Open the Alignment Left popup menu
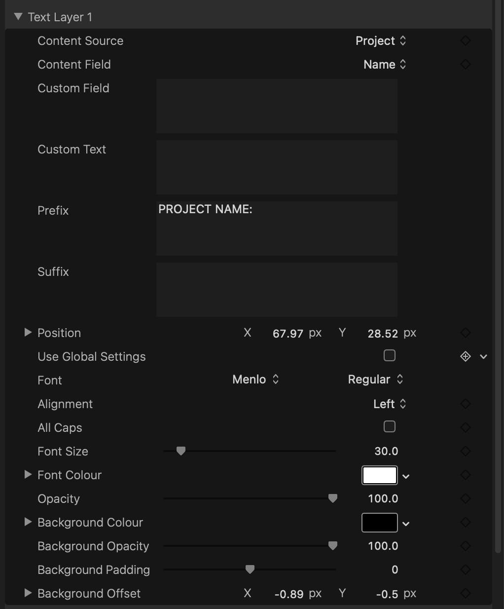504x609 pixels. pos(390,404)
